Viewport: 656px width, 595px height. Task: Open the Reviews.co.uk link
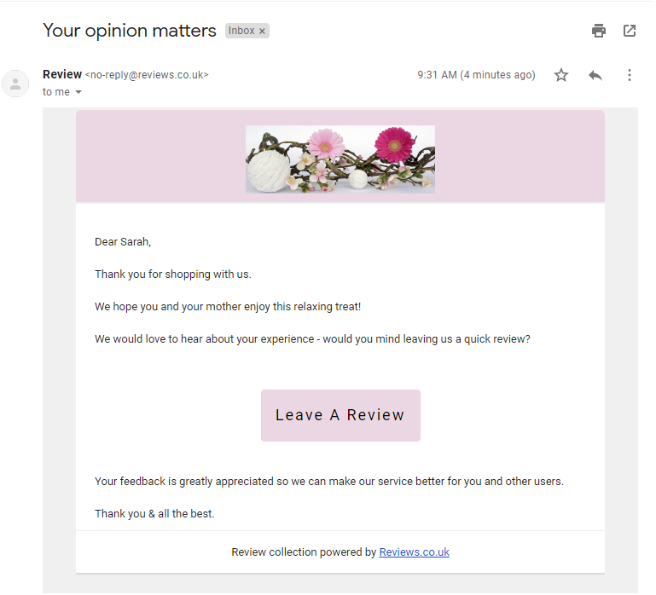415,552
